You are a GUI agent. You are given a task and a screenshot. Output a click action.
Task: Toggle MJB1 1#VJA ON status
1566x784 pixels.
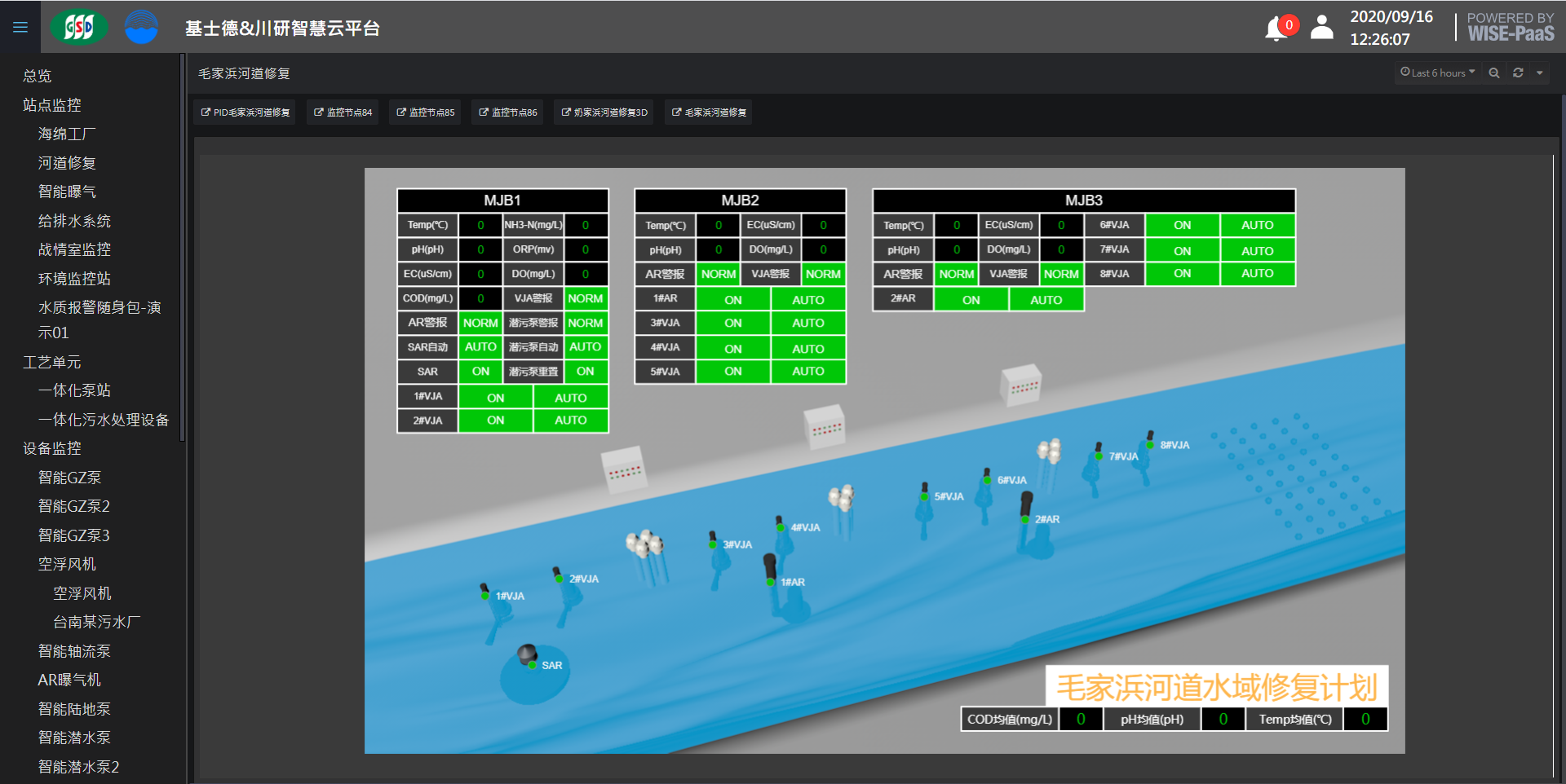pyautogui.click(x=495, y=398)
